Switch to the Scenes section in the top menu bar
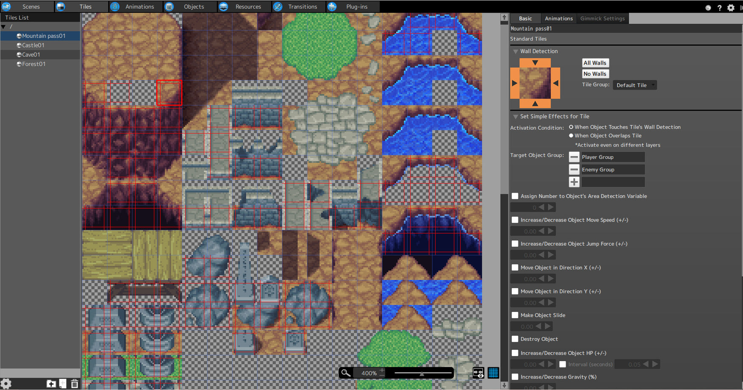Viewport: 743px width, 390px height. 31,6
